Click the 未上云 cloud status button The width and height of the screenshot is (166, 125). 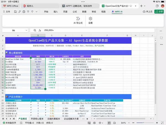(147, 12)
